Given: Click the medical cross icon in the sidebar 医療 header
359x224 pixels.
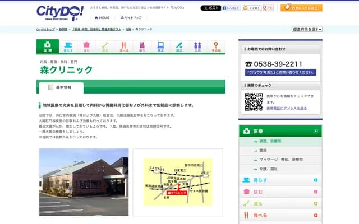Looking at the screenshot, I should [x=247, y=131].
